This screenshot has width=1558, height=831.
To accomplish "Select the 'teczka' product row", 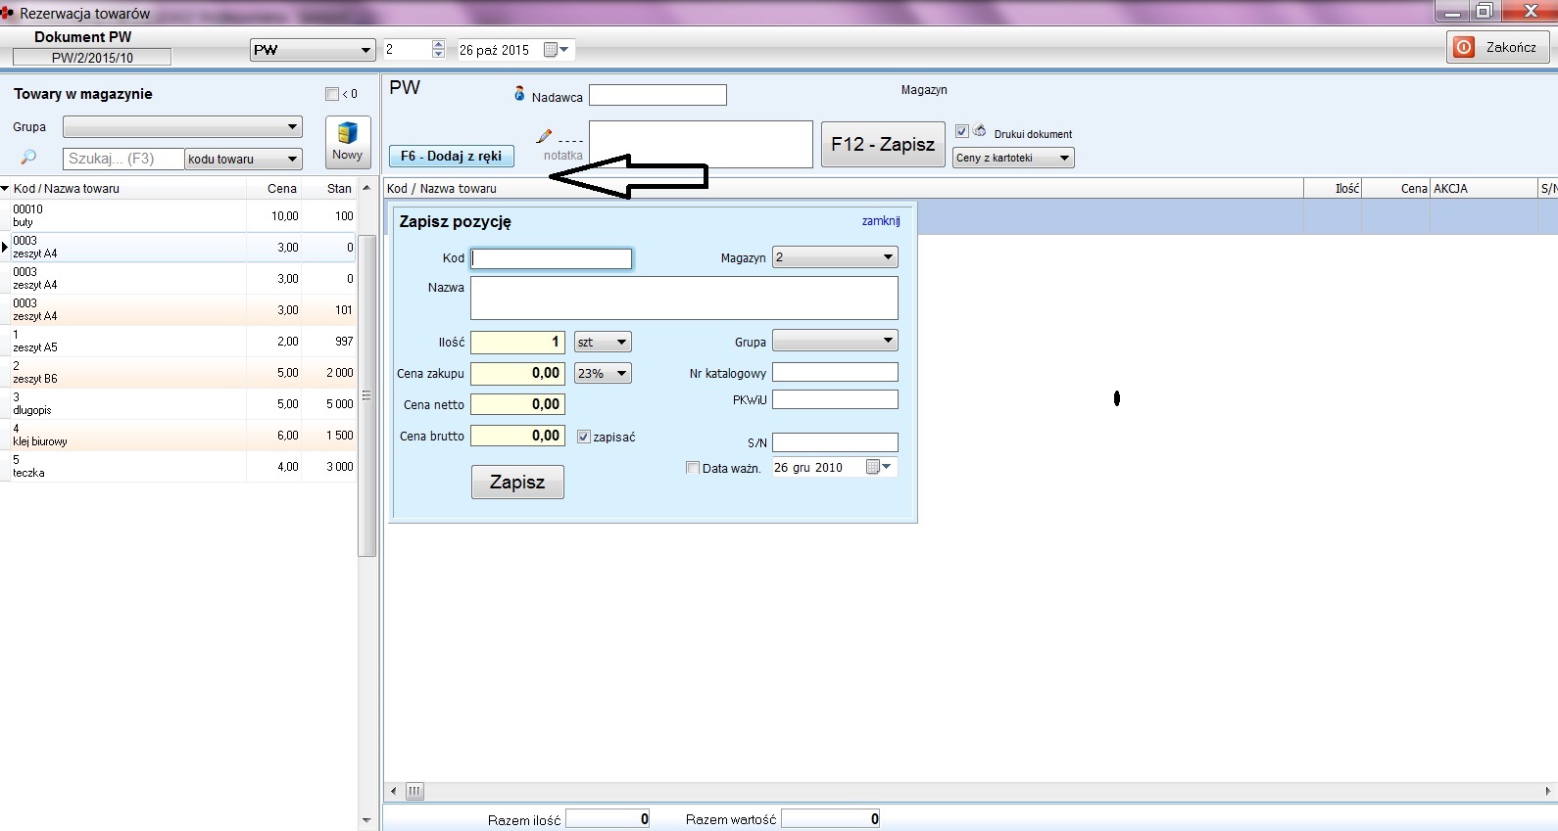I will pyautogui.click(x=178, y=467).
